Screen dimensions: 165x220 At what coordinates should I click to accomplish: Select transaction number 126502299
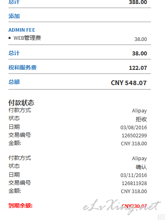click(134, 136)
